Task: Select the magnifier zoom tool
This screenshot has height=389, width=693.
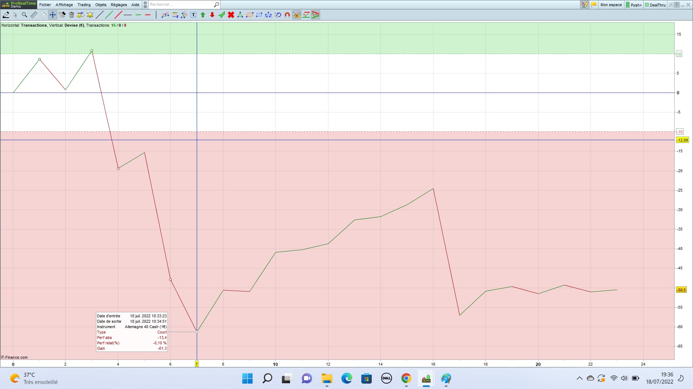Action: click(25, 15)
